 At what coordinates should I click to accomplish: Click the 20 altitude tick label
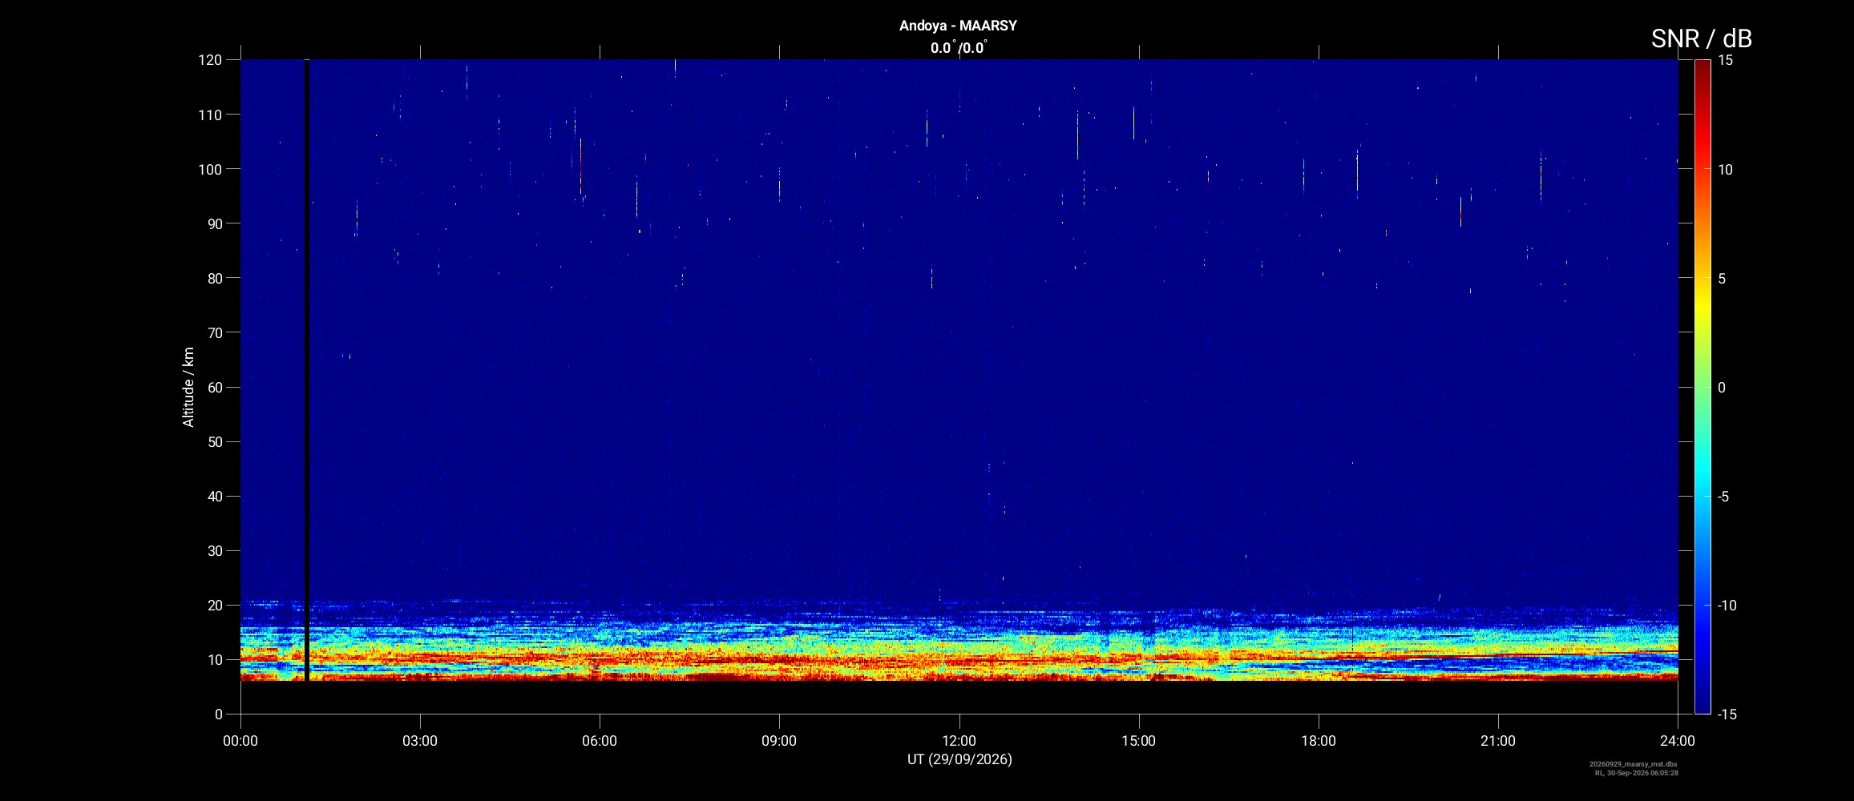(x=215, y=605)
